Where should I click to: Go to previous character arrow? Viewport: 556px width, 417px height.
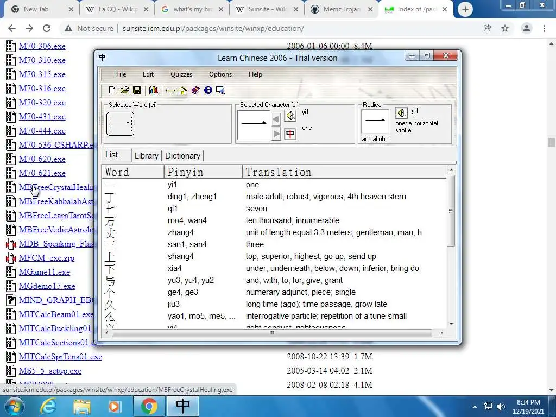point(276,119)
